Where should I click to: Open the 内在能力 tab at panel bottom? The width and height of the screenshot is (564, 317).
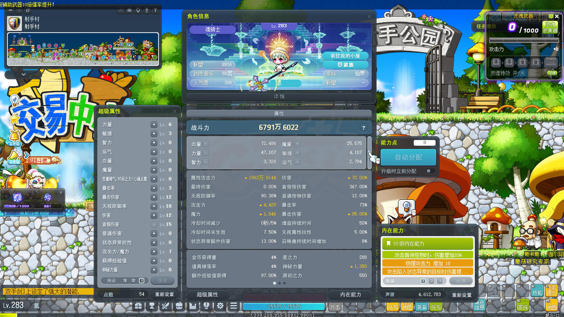(351, 294)
